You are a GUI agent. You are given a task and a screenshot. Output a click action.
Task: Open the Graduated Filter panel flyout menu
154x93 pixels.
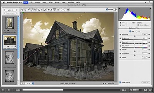tap(150, 28)
